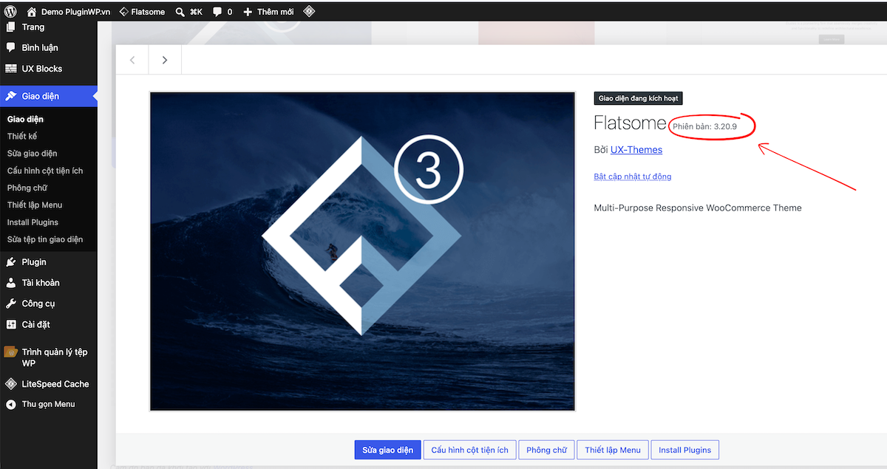
Task: Click the Bình luận comment icon in sidebar
Action: (x=10, y=47)
